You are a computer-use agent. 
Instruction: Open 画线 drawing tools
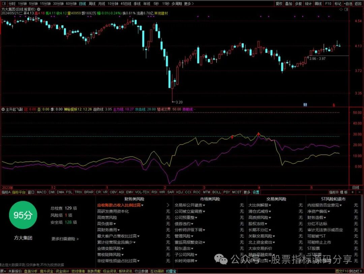[318, 4]
